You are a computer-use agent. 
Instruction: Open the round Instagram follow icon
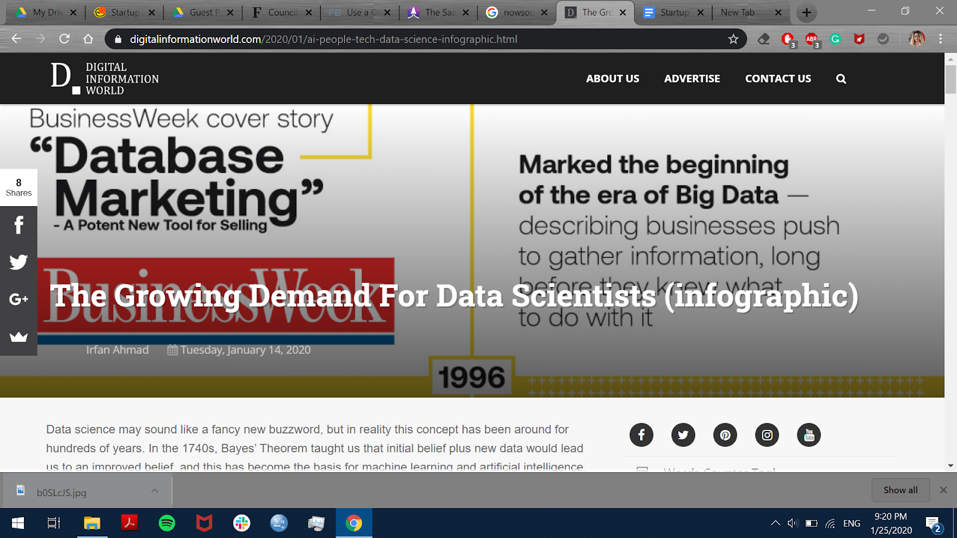click(x=767, y=435)
